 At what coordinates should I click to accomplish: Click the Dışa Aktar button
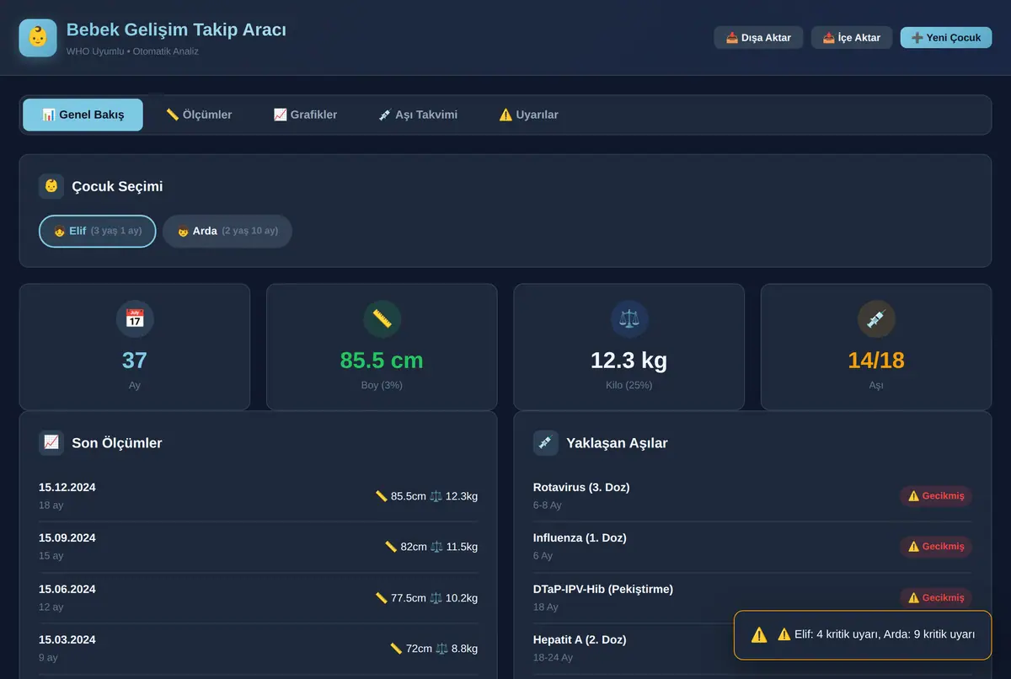click(x=758, y=38)
